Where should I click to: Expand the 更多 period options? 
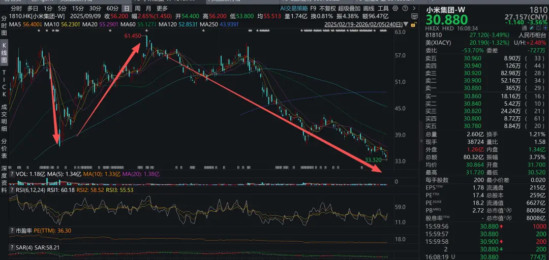coord(162,9)
